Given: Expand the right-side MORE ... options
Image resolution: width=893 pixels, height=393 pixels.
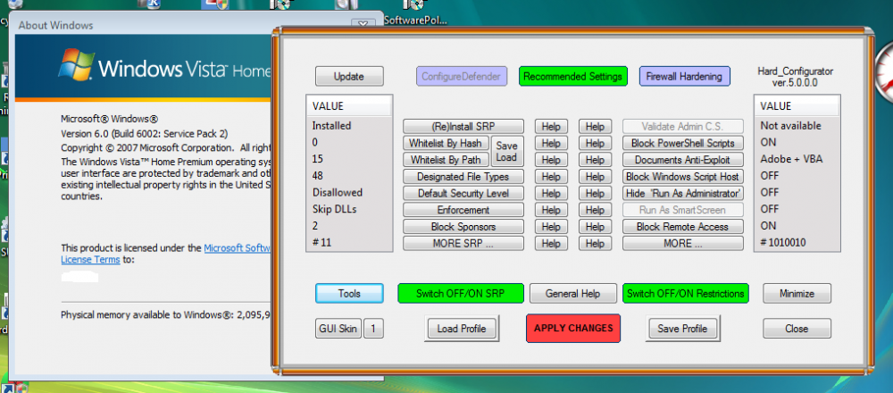Looking at the screenshot, I should click(x=682, y=244).
